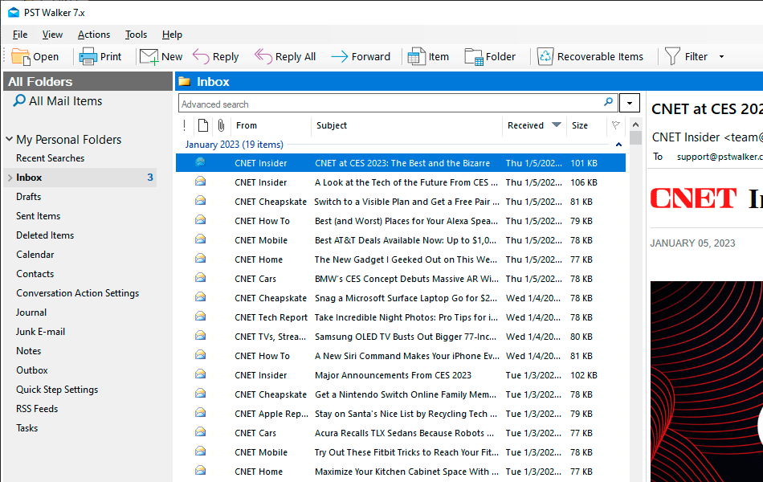The width and height of the screenshot is (763, 482).
Task: Select 'Major Announcements From CES 2023' email
Action: point(401,375)
